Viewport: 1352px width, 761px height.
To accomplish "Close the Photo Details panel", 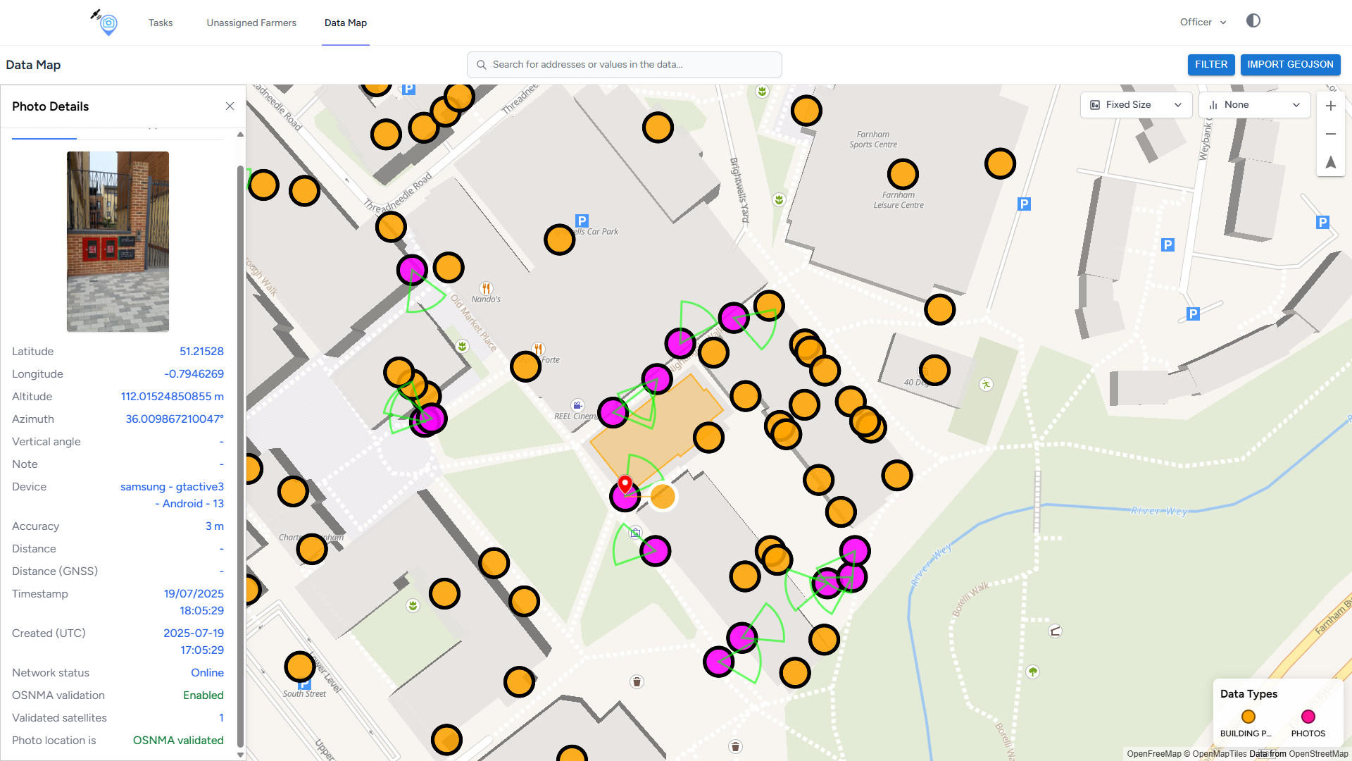I will pos(230,106).
